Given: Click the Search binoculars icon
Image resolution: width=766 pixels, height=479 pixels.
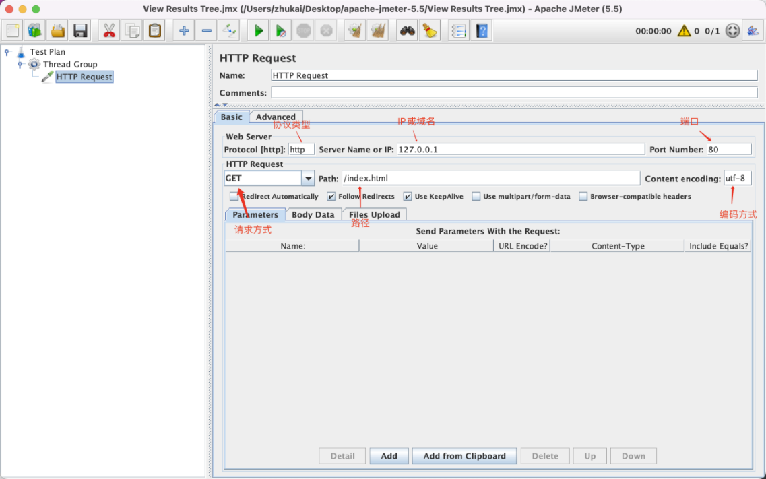Looking at the screenshot, I should click(x=407, y=30).
